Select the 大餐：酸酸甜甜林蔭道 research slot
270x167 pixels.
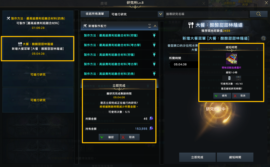pyautogui.click(x=38, y=49)
